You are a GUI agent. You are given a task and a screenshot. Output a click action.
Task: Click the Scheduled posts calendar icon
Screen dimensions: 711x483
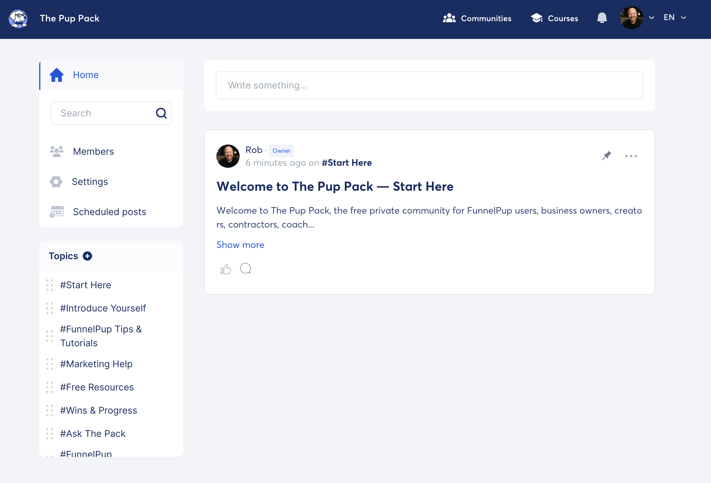57,212
